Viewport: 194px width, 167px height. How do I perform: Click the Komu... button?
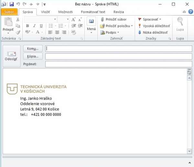(x=33, y=48)
